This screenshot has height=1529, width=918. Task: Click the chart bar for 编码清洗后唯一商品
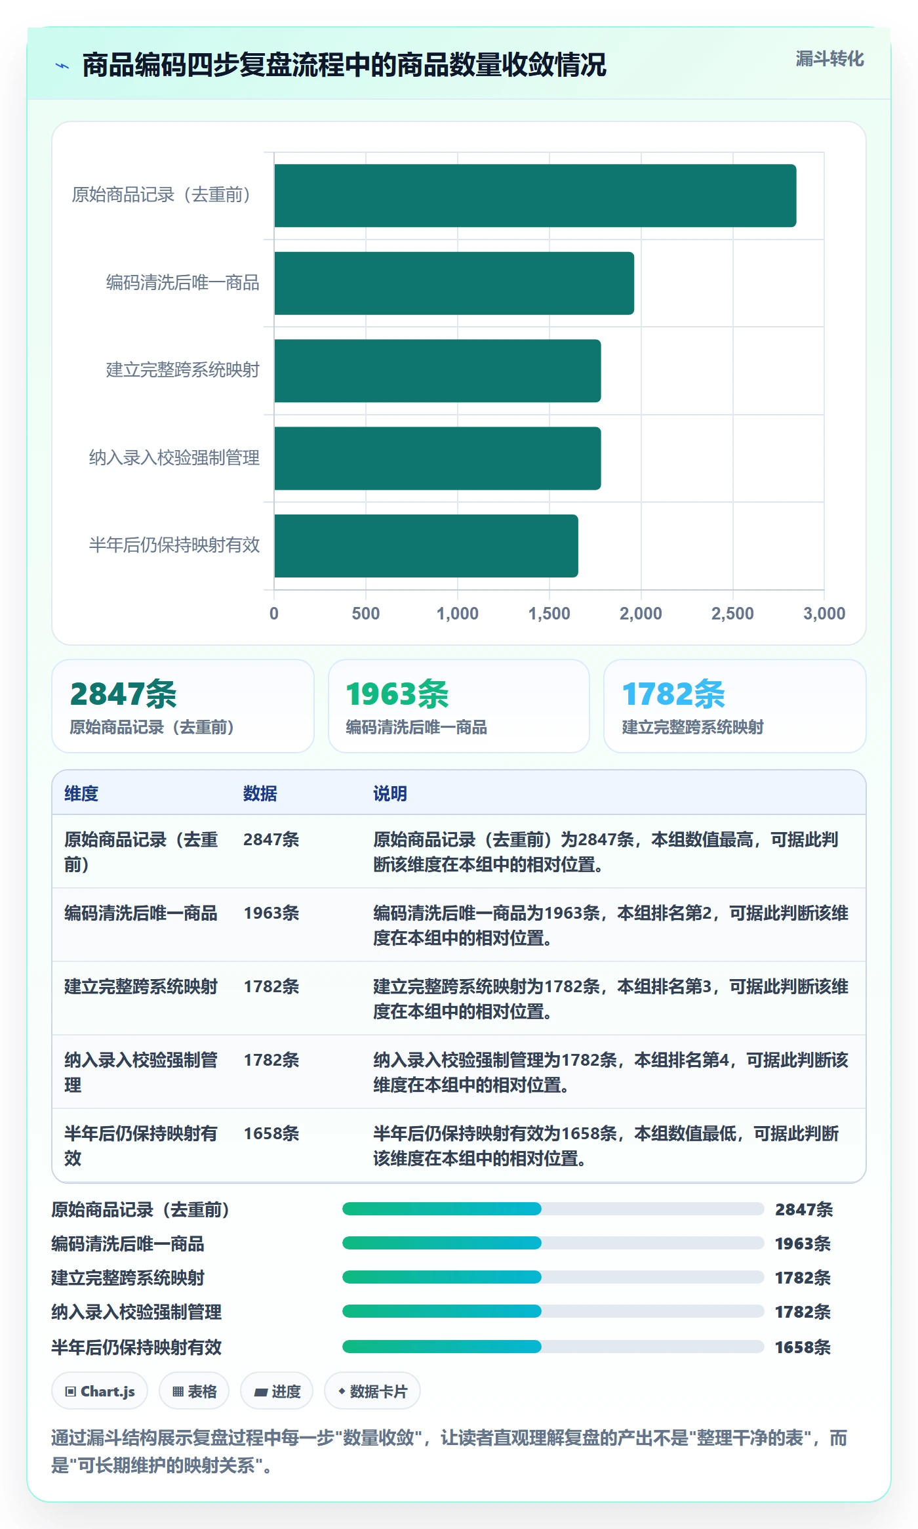click(454, 283)
